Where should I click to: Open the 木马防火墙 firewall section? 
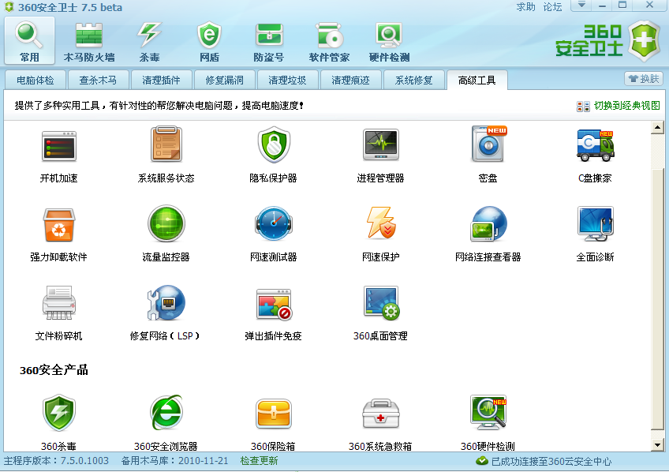[89, 41]
